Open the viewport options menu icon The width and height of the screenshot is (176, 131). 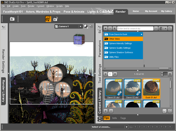(x=91, y=26)
